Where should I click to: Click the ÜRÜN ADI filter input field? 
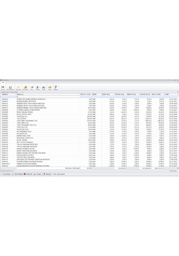coord(48,97)
